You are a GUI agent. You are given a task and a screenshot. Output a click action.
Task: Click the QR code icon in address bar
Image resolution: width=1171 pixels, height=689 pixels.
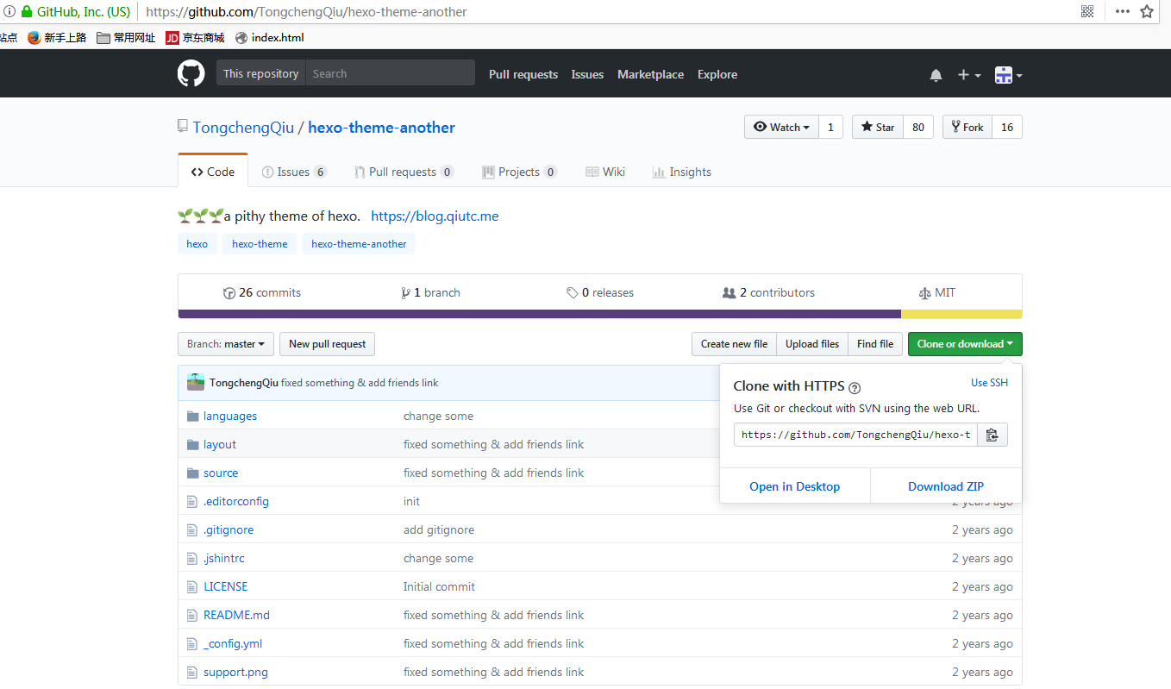click(x=1087, y=11)
